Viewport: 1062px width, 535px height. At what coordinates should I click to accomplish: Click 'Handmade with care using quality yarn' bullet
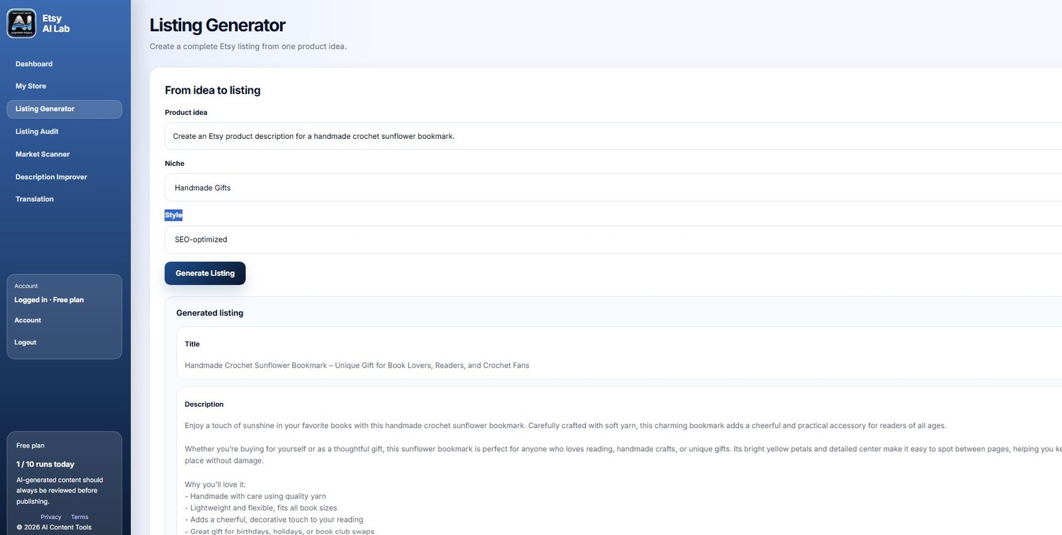[x=256, y=497]
